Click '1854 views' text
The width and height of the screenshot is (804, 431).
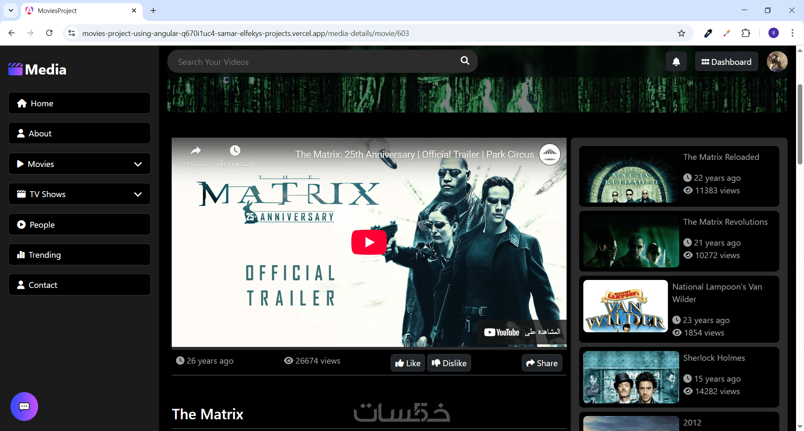[x=704, y=333]
